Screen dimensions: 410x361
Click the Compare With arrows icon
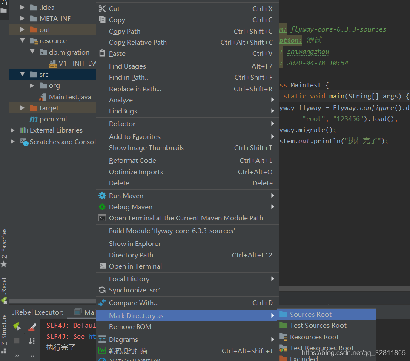[x=102, y=303]
